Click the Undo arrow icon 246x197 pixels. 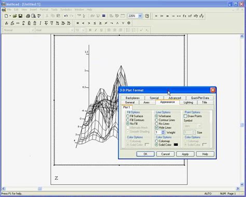(x=66, y=16)
